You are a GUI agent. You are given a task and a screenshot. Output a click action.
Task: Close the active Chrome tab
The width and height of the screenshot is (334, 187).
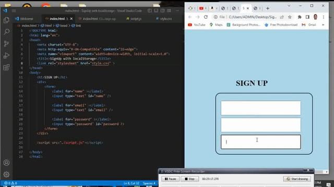248,8
